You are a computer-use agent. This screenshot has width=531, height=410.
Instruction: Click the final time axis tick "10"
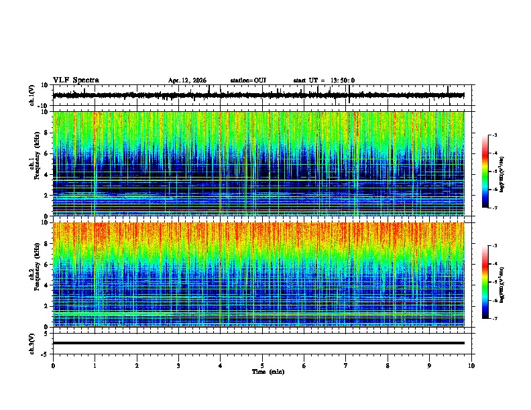point(471,366)
